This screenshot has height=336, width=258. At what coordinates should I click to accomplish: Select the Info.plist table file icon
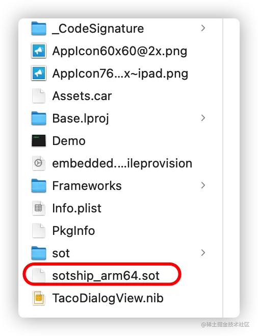pos(39,208)
